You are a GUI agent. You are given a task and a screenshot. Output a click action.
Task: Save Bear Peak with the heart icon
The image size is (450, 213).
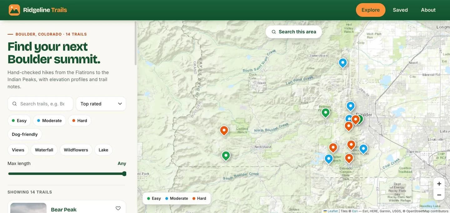tap(118, 208)
